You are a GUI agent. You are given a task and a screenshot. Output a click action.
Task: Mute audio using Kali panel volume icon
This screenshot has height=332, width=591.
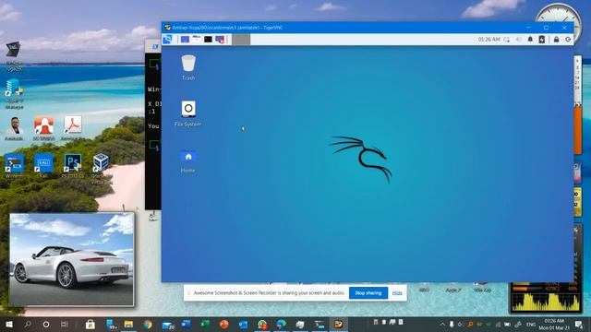519,40
